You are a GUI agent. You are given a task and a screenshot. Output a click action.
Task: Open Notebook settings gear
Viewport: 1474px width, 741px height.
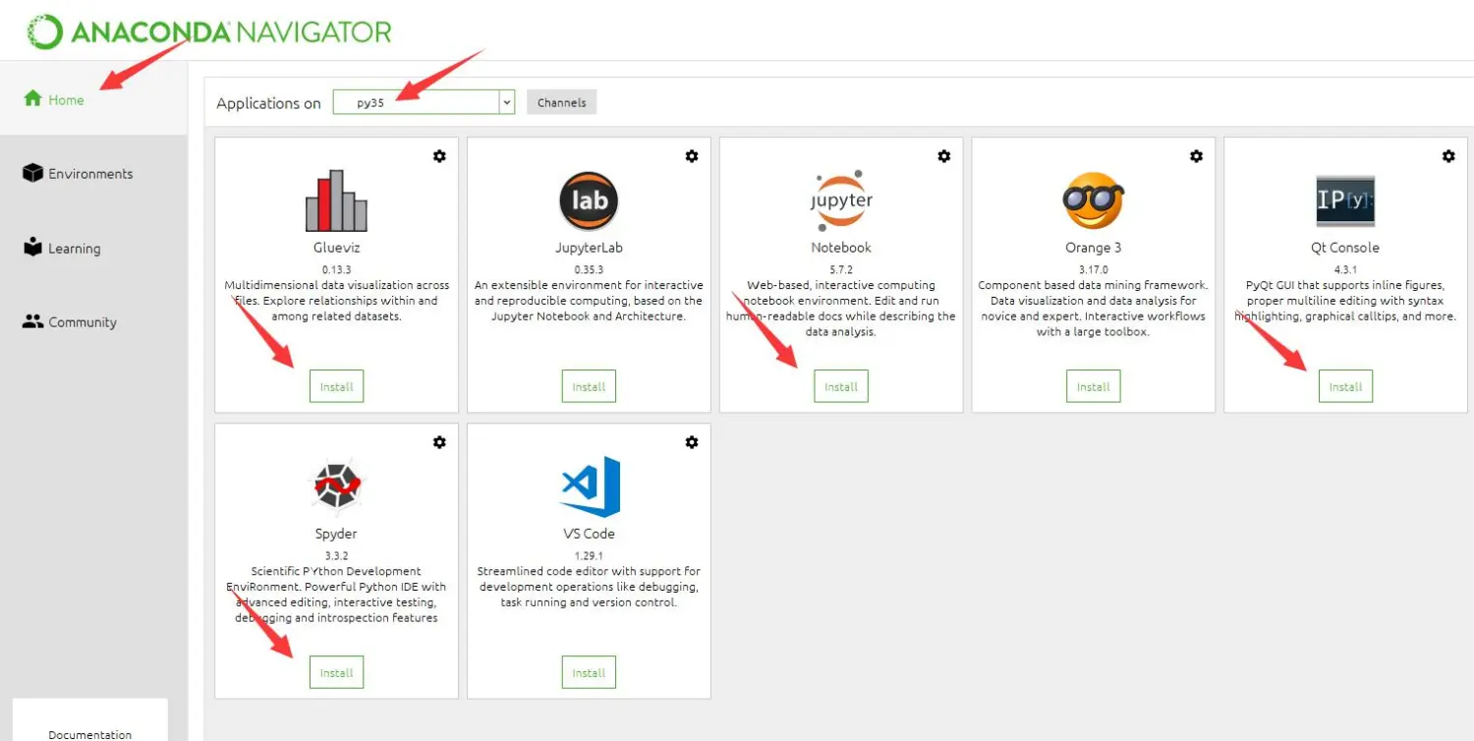[x=944, y=155]
